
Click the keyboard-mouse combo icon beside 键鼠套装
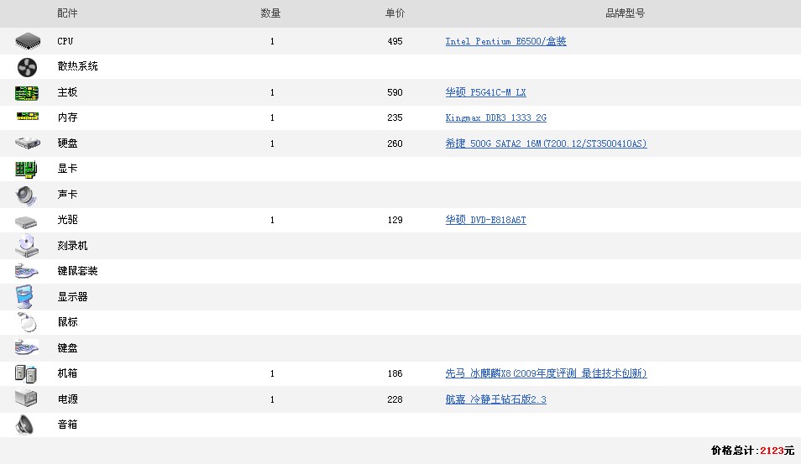click(27, 271)
